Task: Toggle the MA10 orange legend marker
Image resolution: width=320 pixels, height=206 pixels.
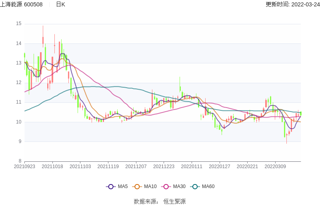Action: [x=137, y=186]
